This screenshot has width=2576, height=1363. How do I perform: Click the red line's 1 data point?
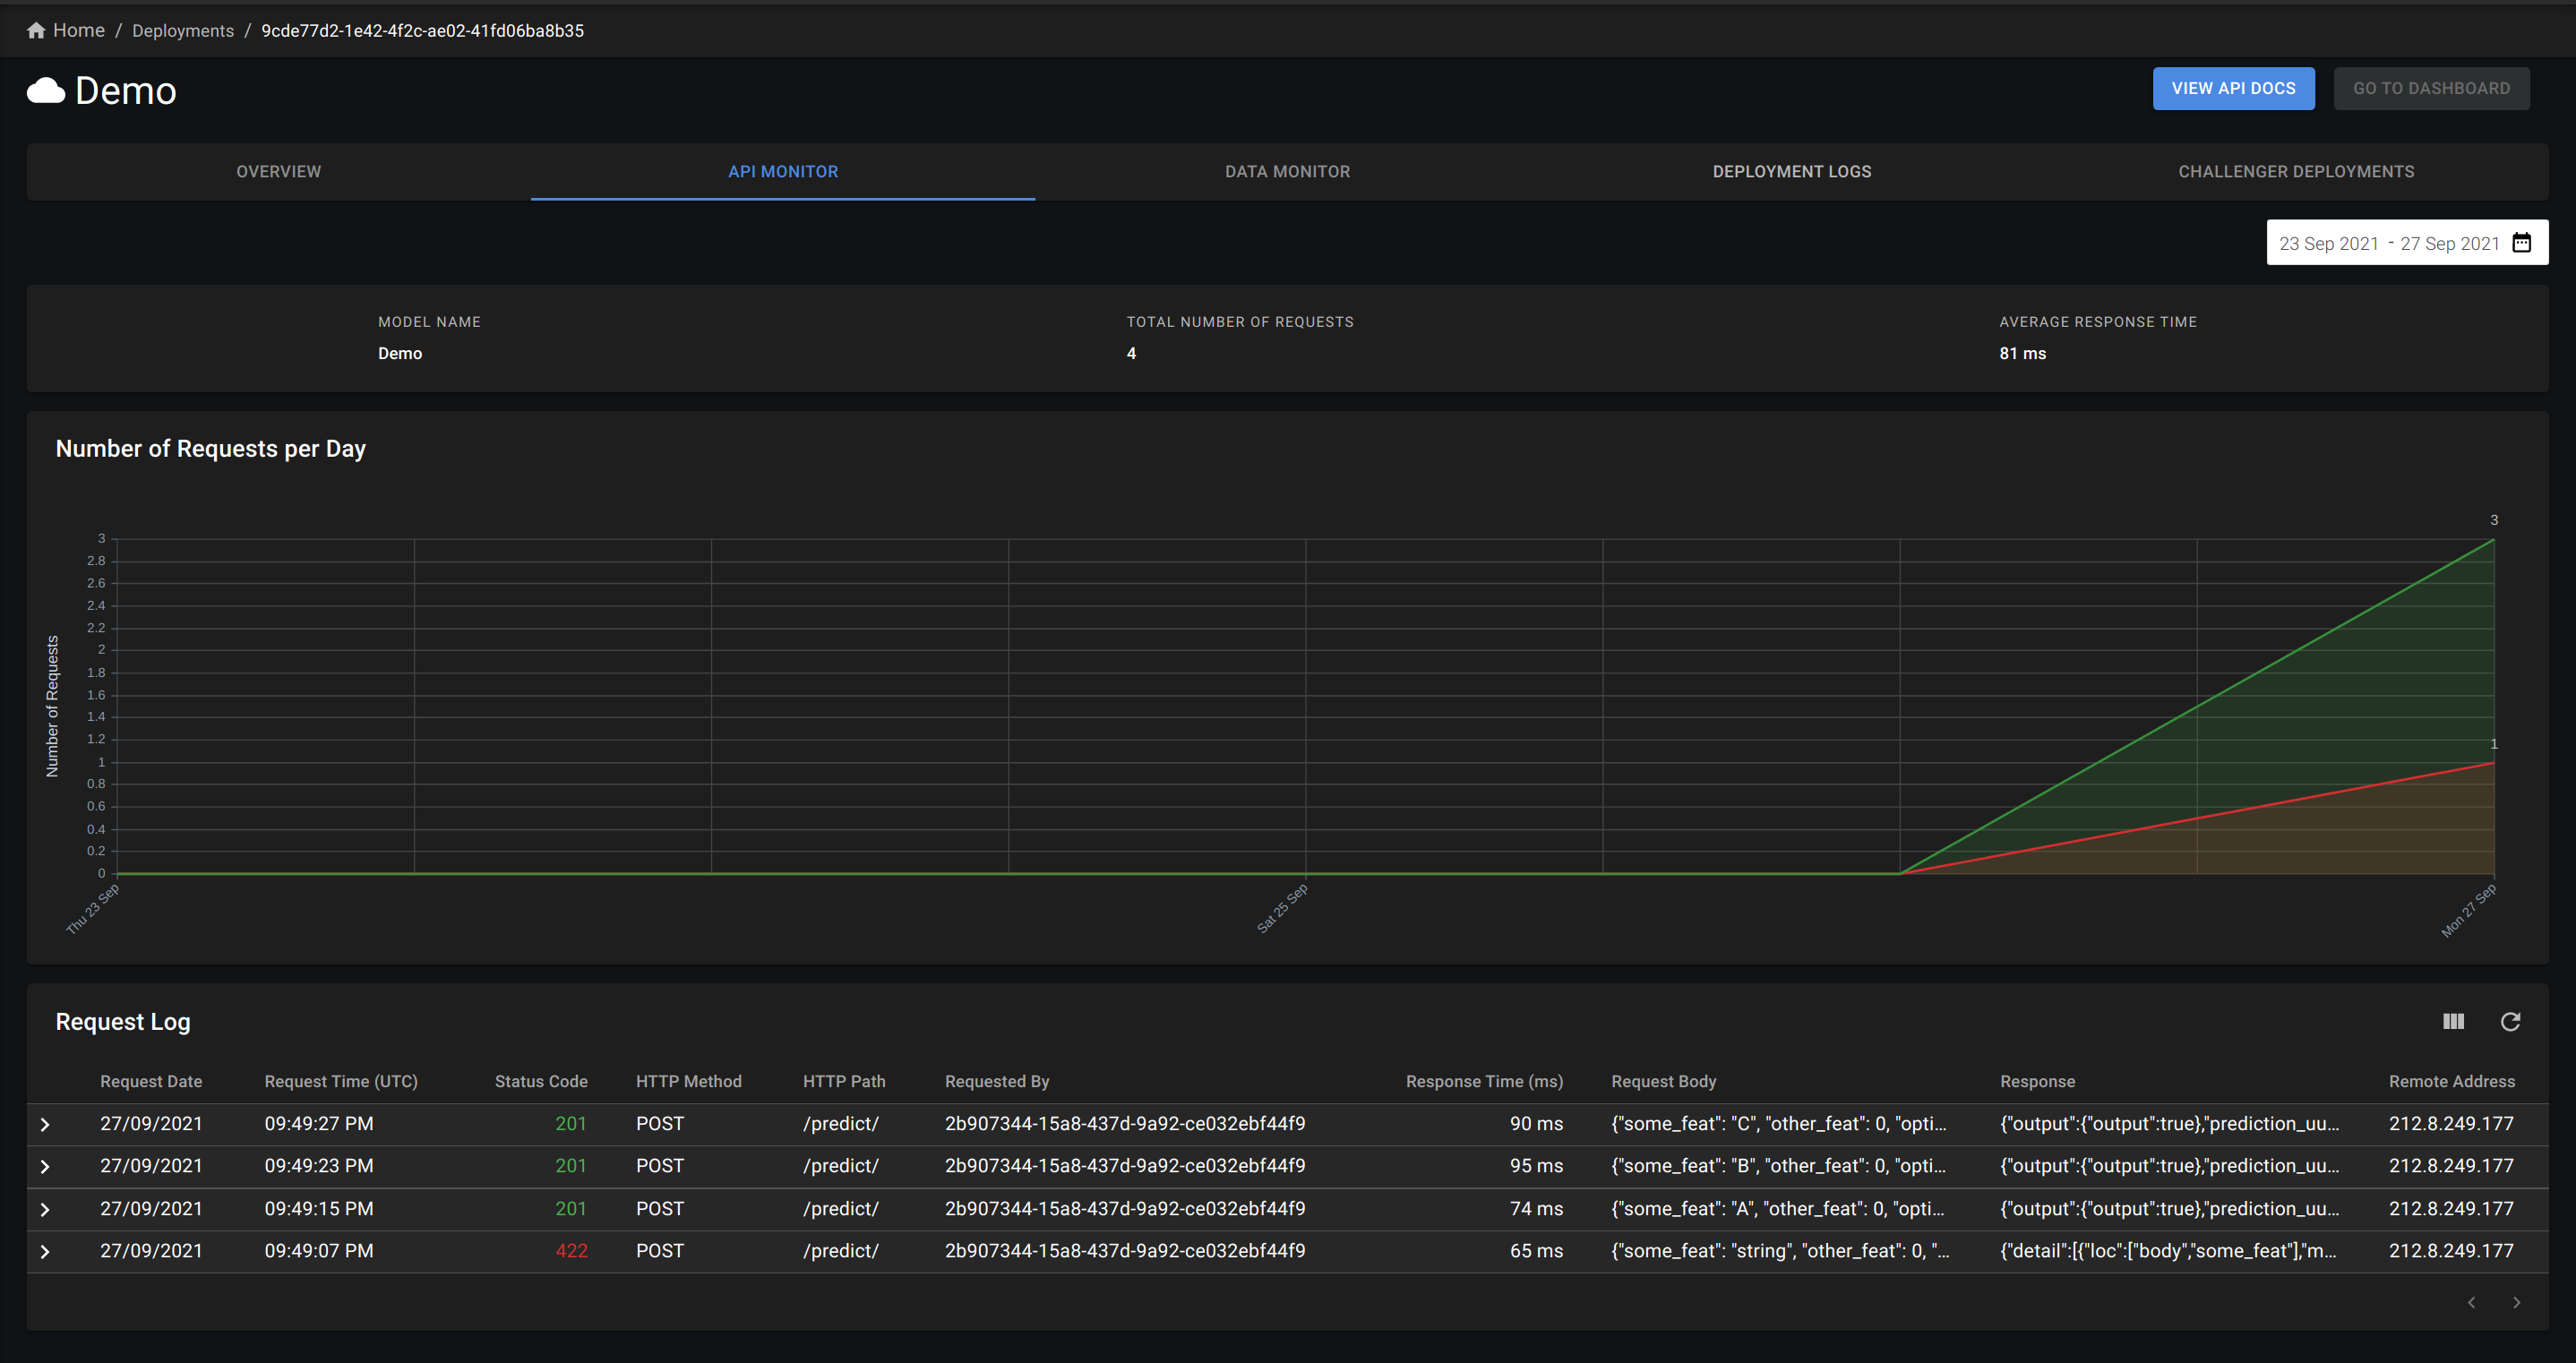2493,763
